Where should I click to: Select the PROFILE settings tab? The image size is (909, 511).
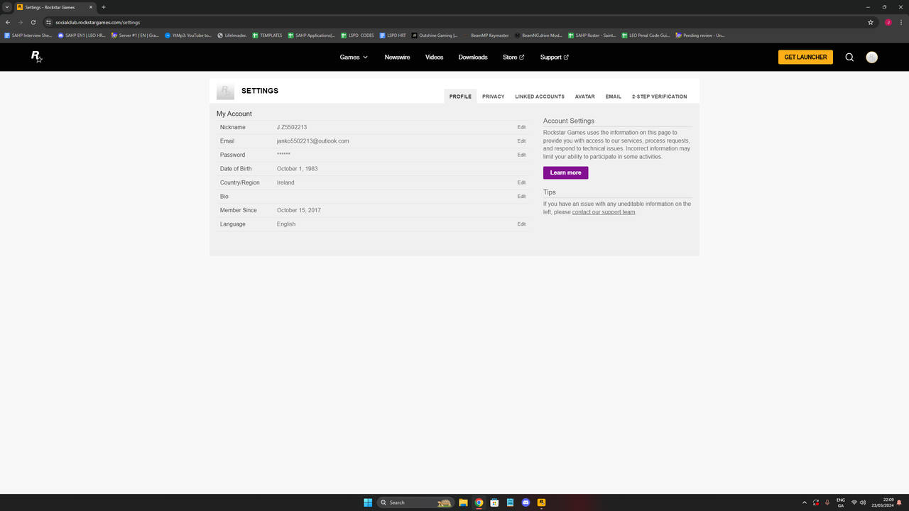pyautogui.click(x=460, y=97)
